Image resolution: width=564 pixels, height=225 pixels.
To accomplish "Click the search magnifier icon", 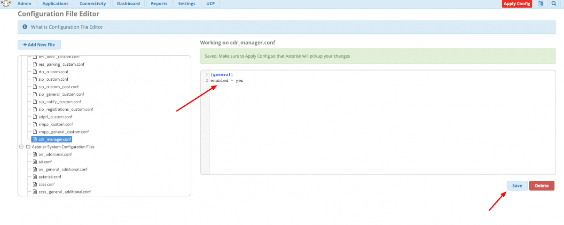I will coord(554,4).
